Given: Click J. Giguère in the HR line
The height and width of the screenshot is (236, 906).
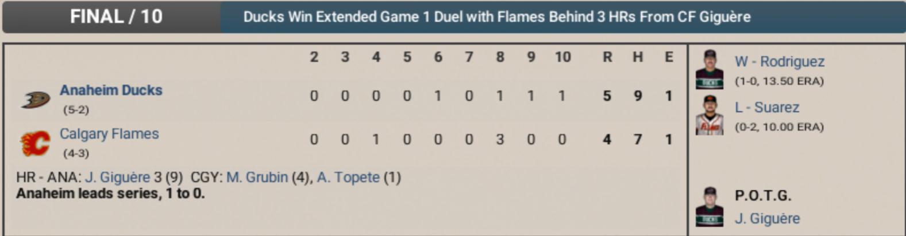Looking at the screenshot, I should click(x=117, y=178).
